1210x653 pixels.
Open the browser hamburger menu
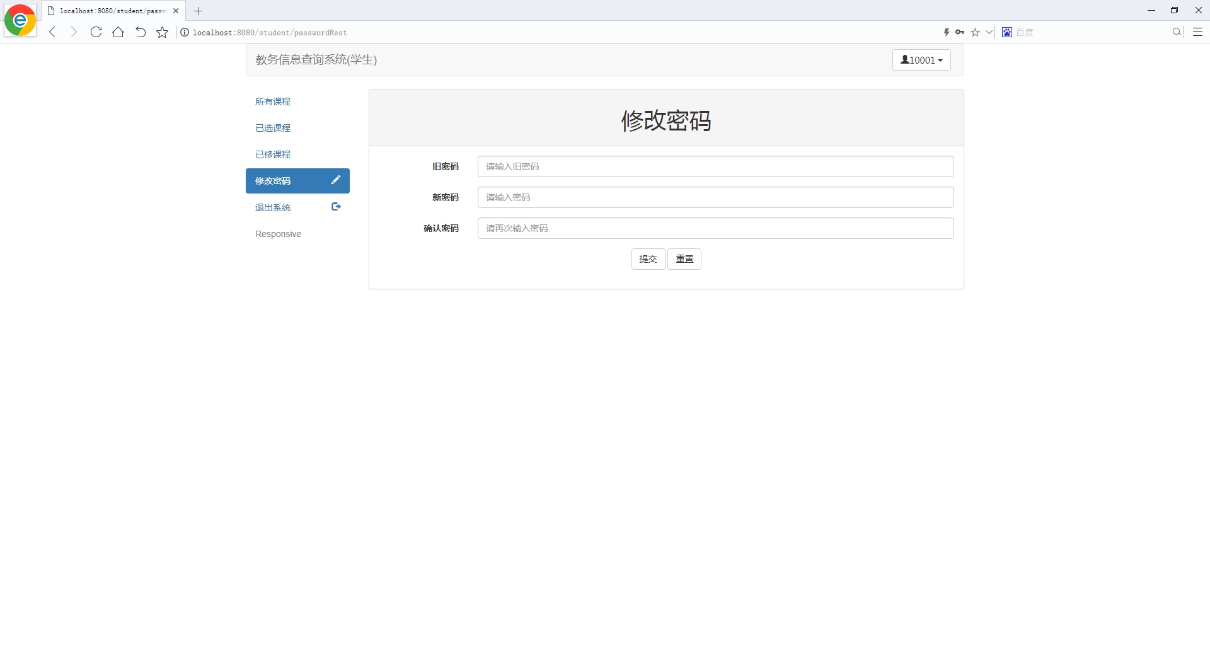[x=1198, y=32]
